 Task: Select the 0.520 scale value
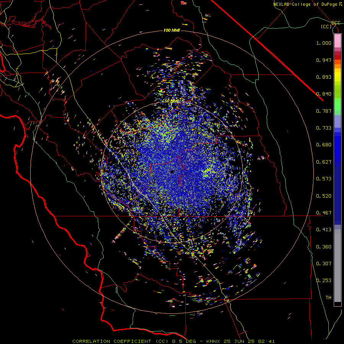[x=324, y=196]
